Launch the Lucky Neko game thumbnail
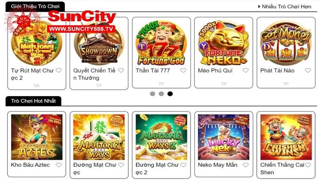Viewport: 320px width, 180px height. point(224,137)
